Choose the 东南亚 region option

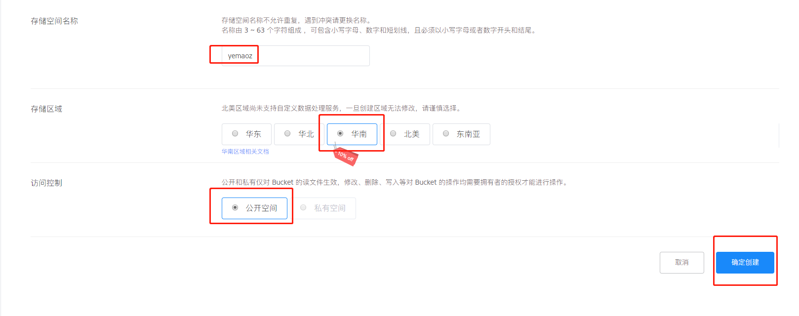[x=461, y=134]
